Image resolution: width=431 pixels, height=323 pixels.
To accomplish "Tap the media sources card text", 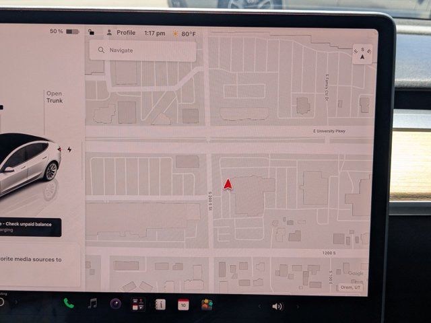I will (x=31, y=259).
